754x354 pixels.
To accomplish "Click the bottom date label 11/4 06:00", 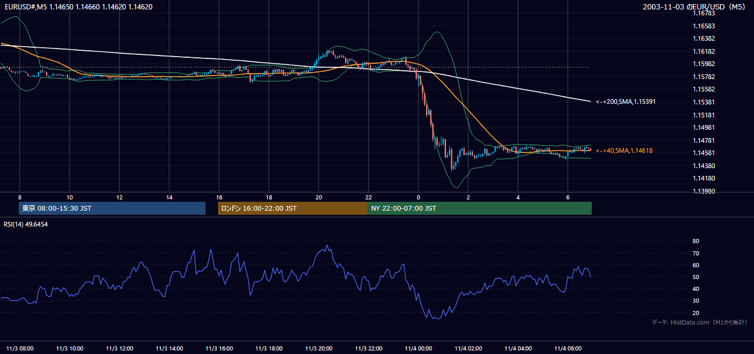I will pyautogui.click(x=568, y=348).
